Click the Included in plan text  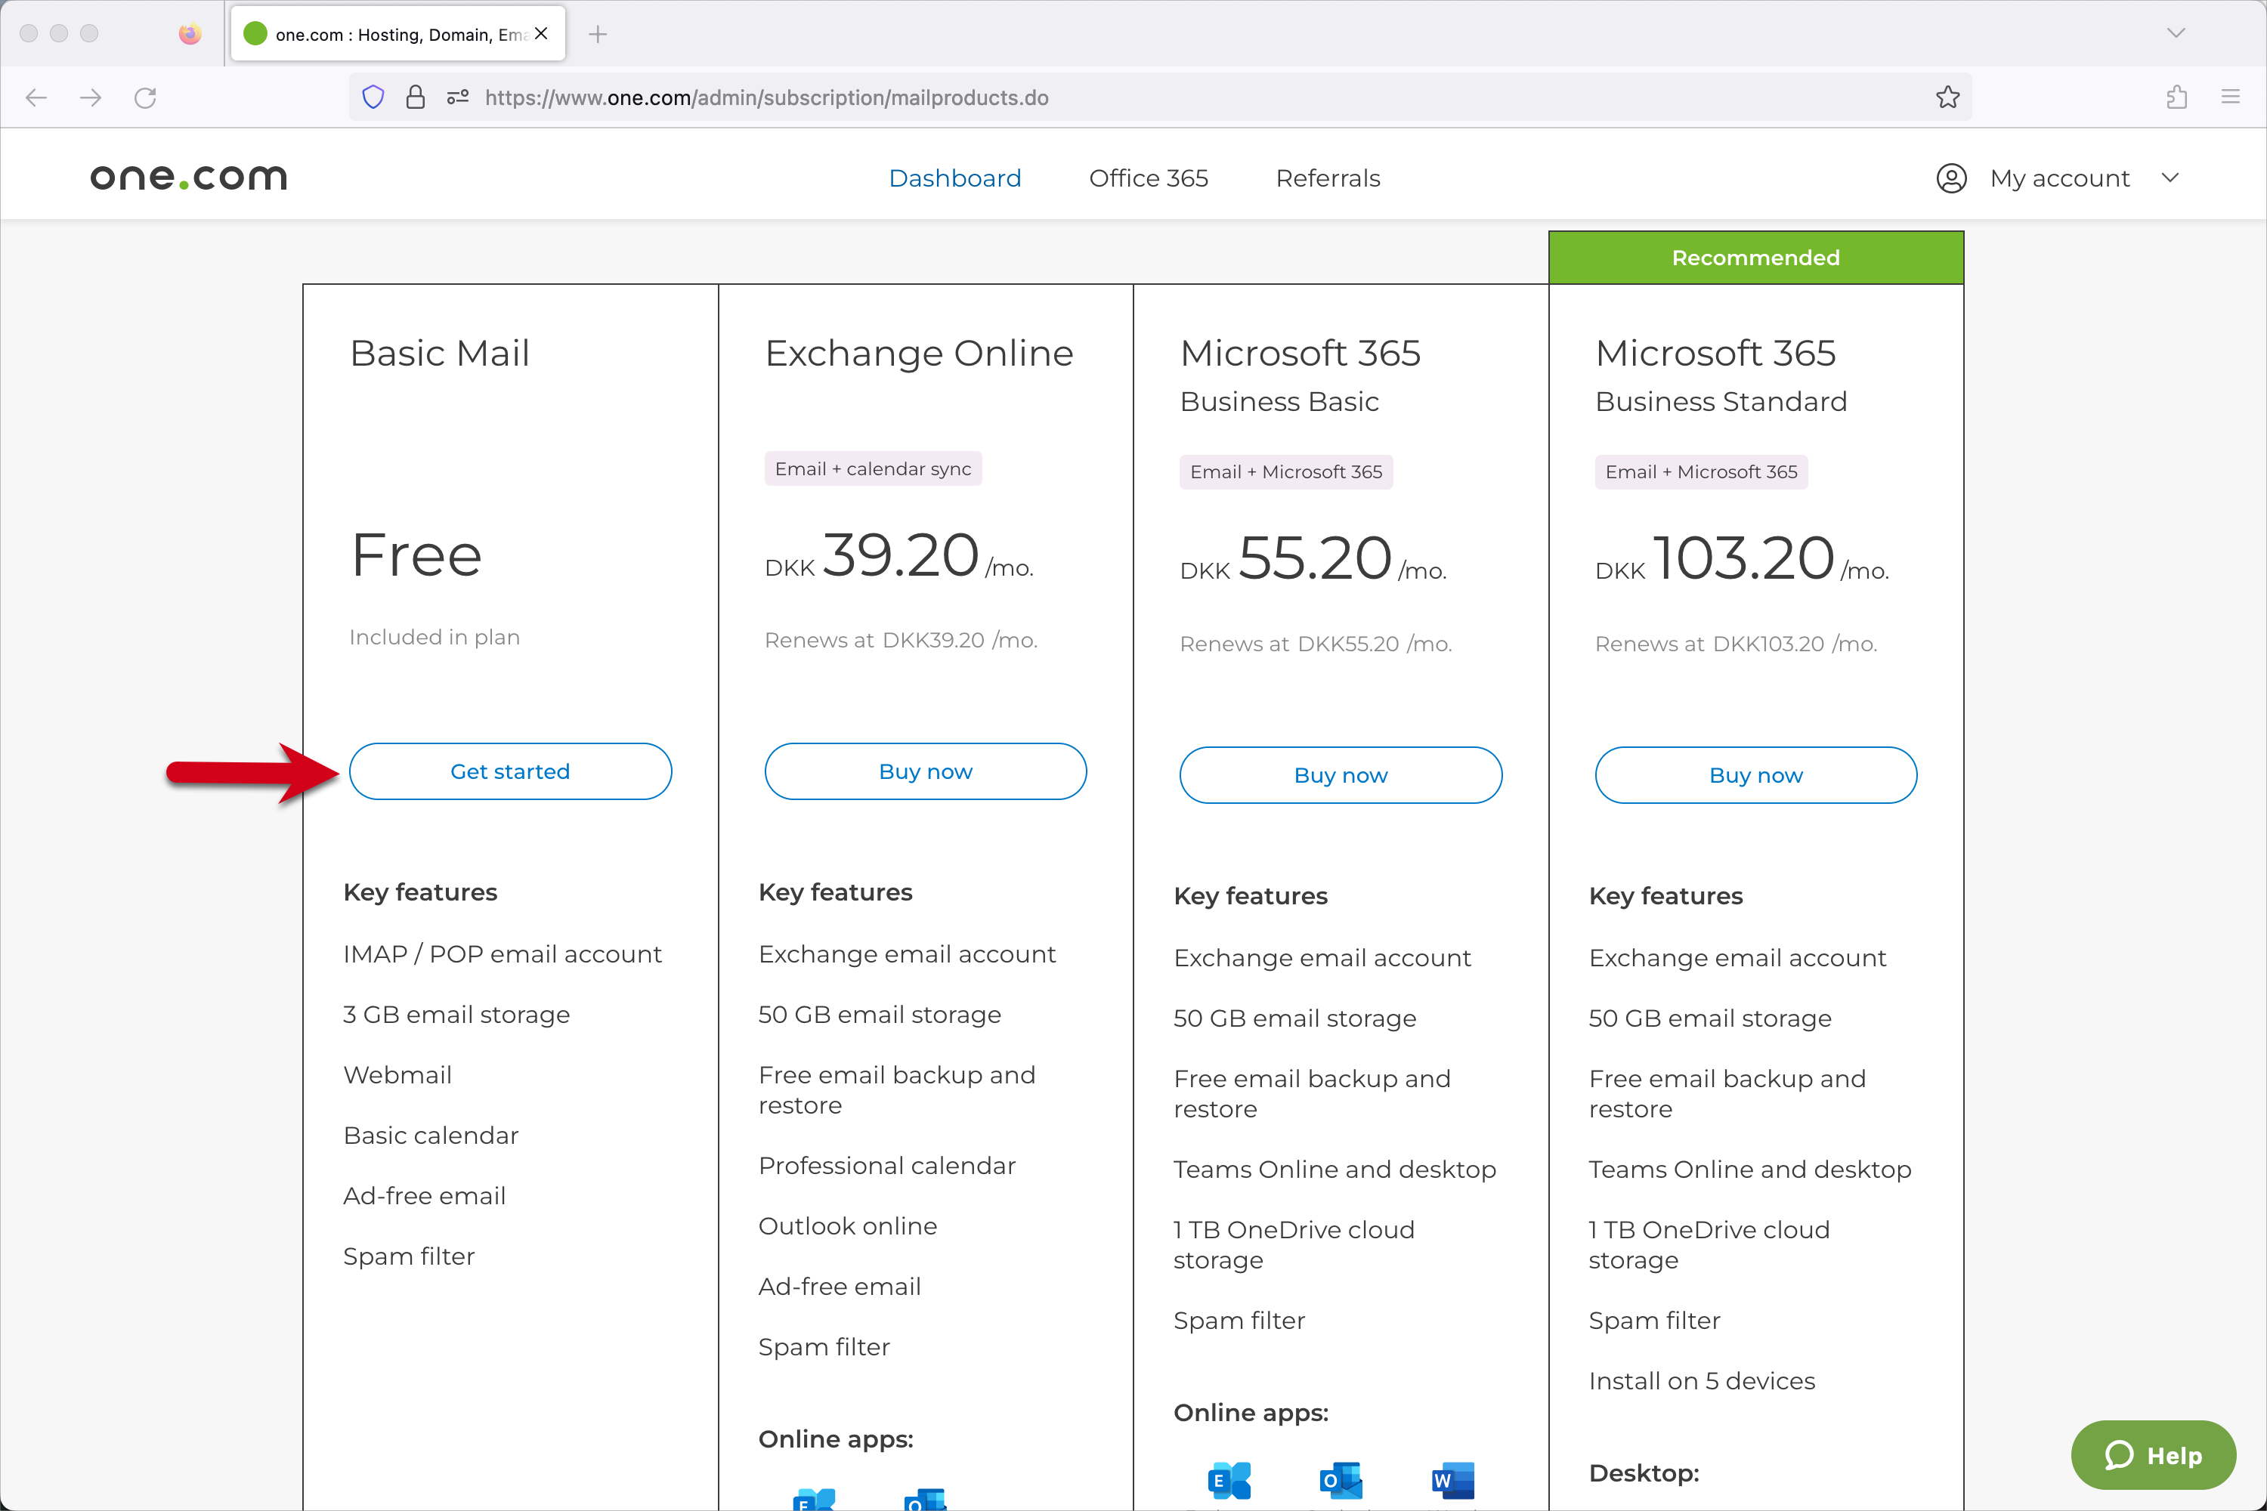point(434,637)
